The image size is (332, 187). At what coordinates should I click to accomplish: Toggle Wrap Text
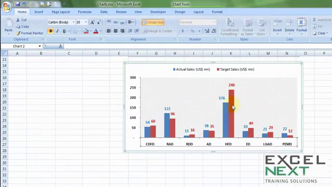point(153,22)
